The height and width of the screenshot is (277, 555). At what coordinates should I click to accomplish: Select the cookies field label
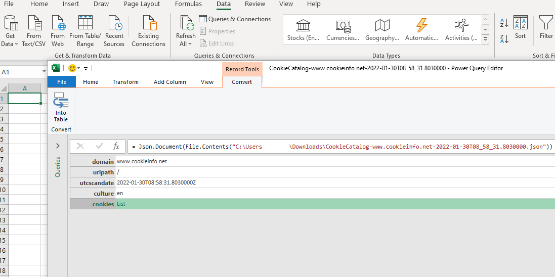(x=93, y=204)
